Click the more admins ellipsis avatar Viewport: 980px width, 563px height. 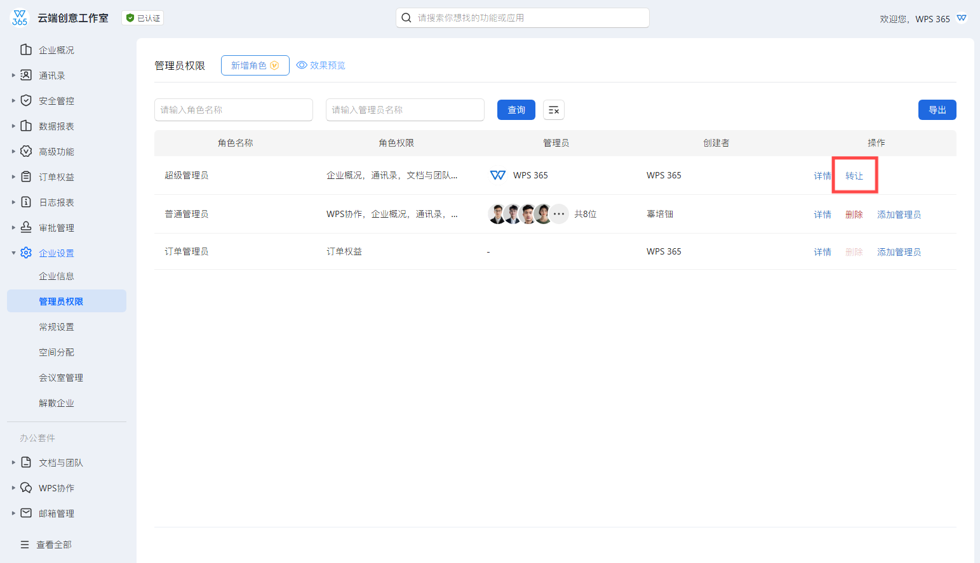pos(559,214)
